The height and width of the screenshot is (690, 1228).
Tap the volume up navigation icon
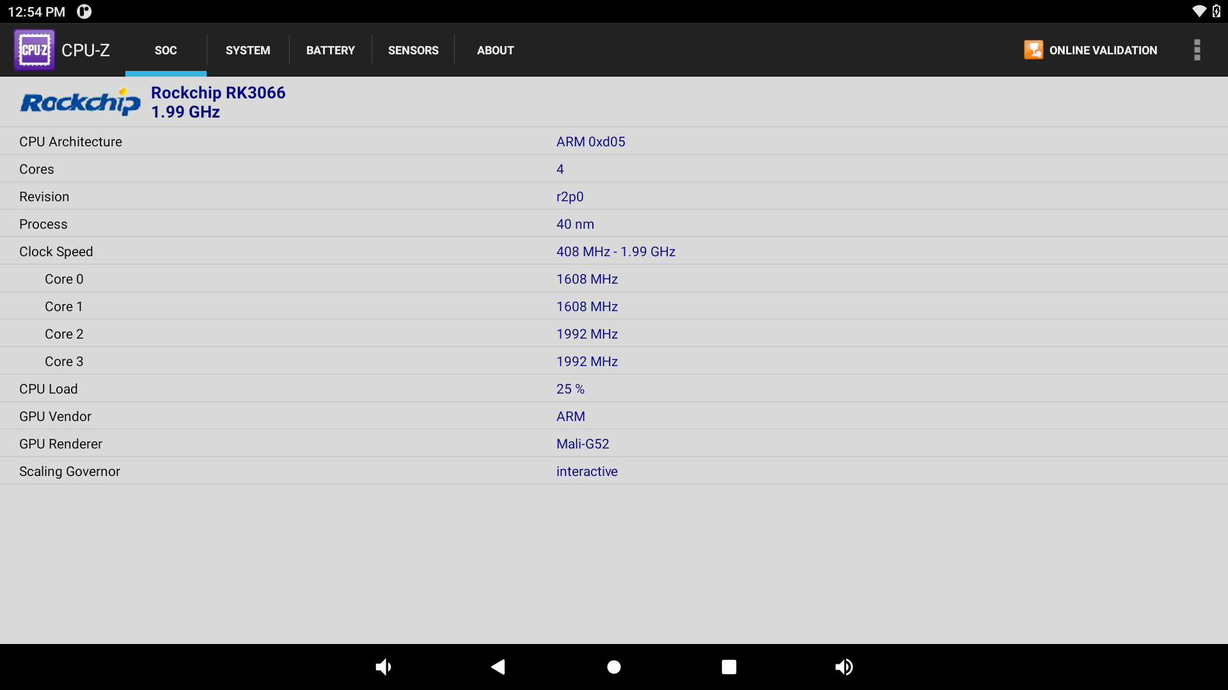point(844,667)
